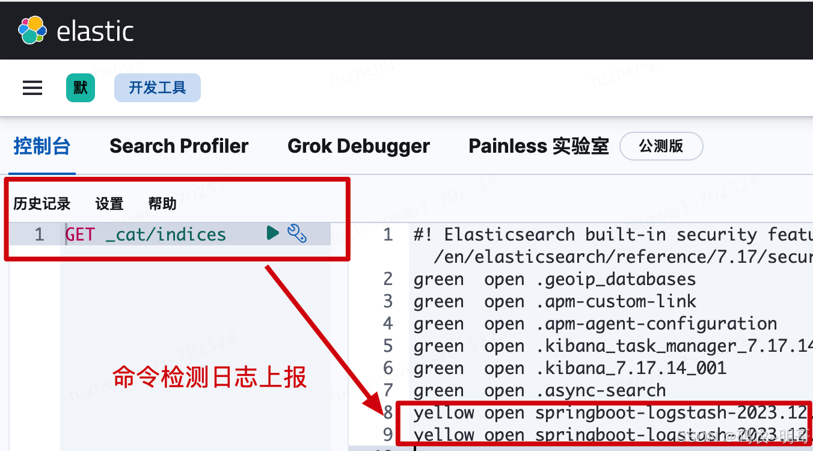The image size is (813, 451).
Task: Click the .kibana_task_manager_7.17.14 output row
Action: (x=613, y=346)
